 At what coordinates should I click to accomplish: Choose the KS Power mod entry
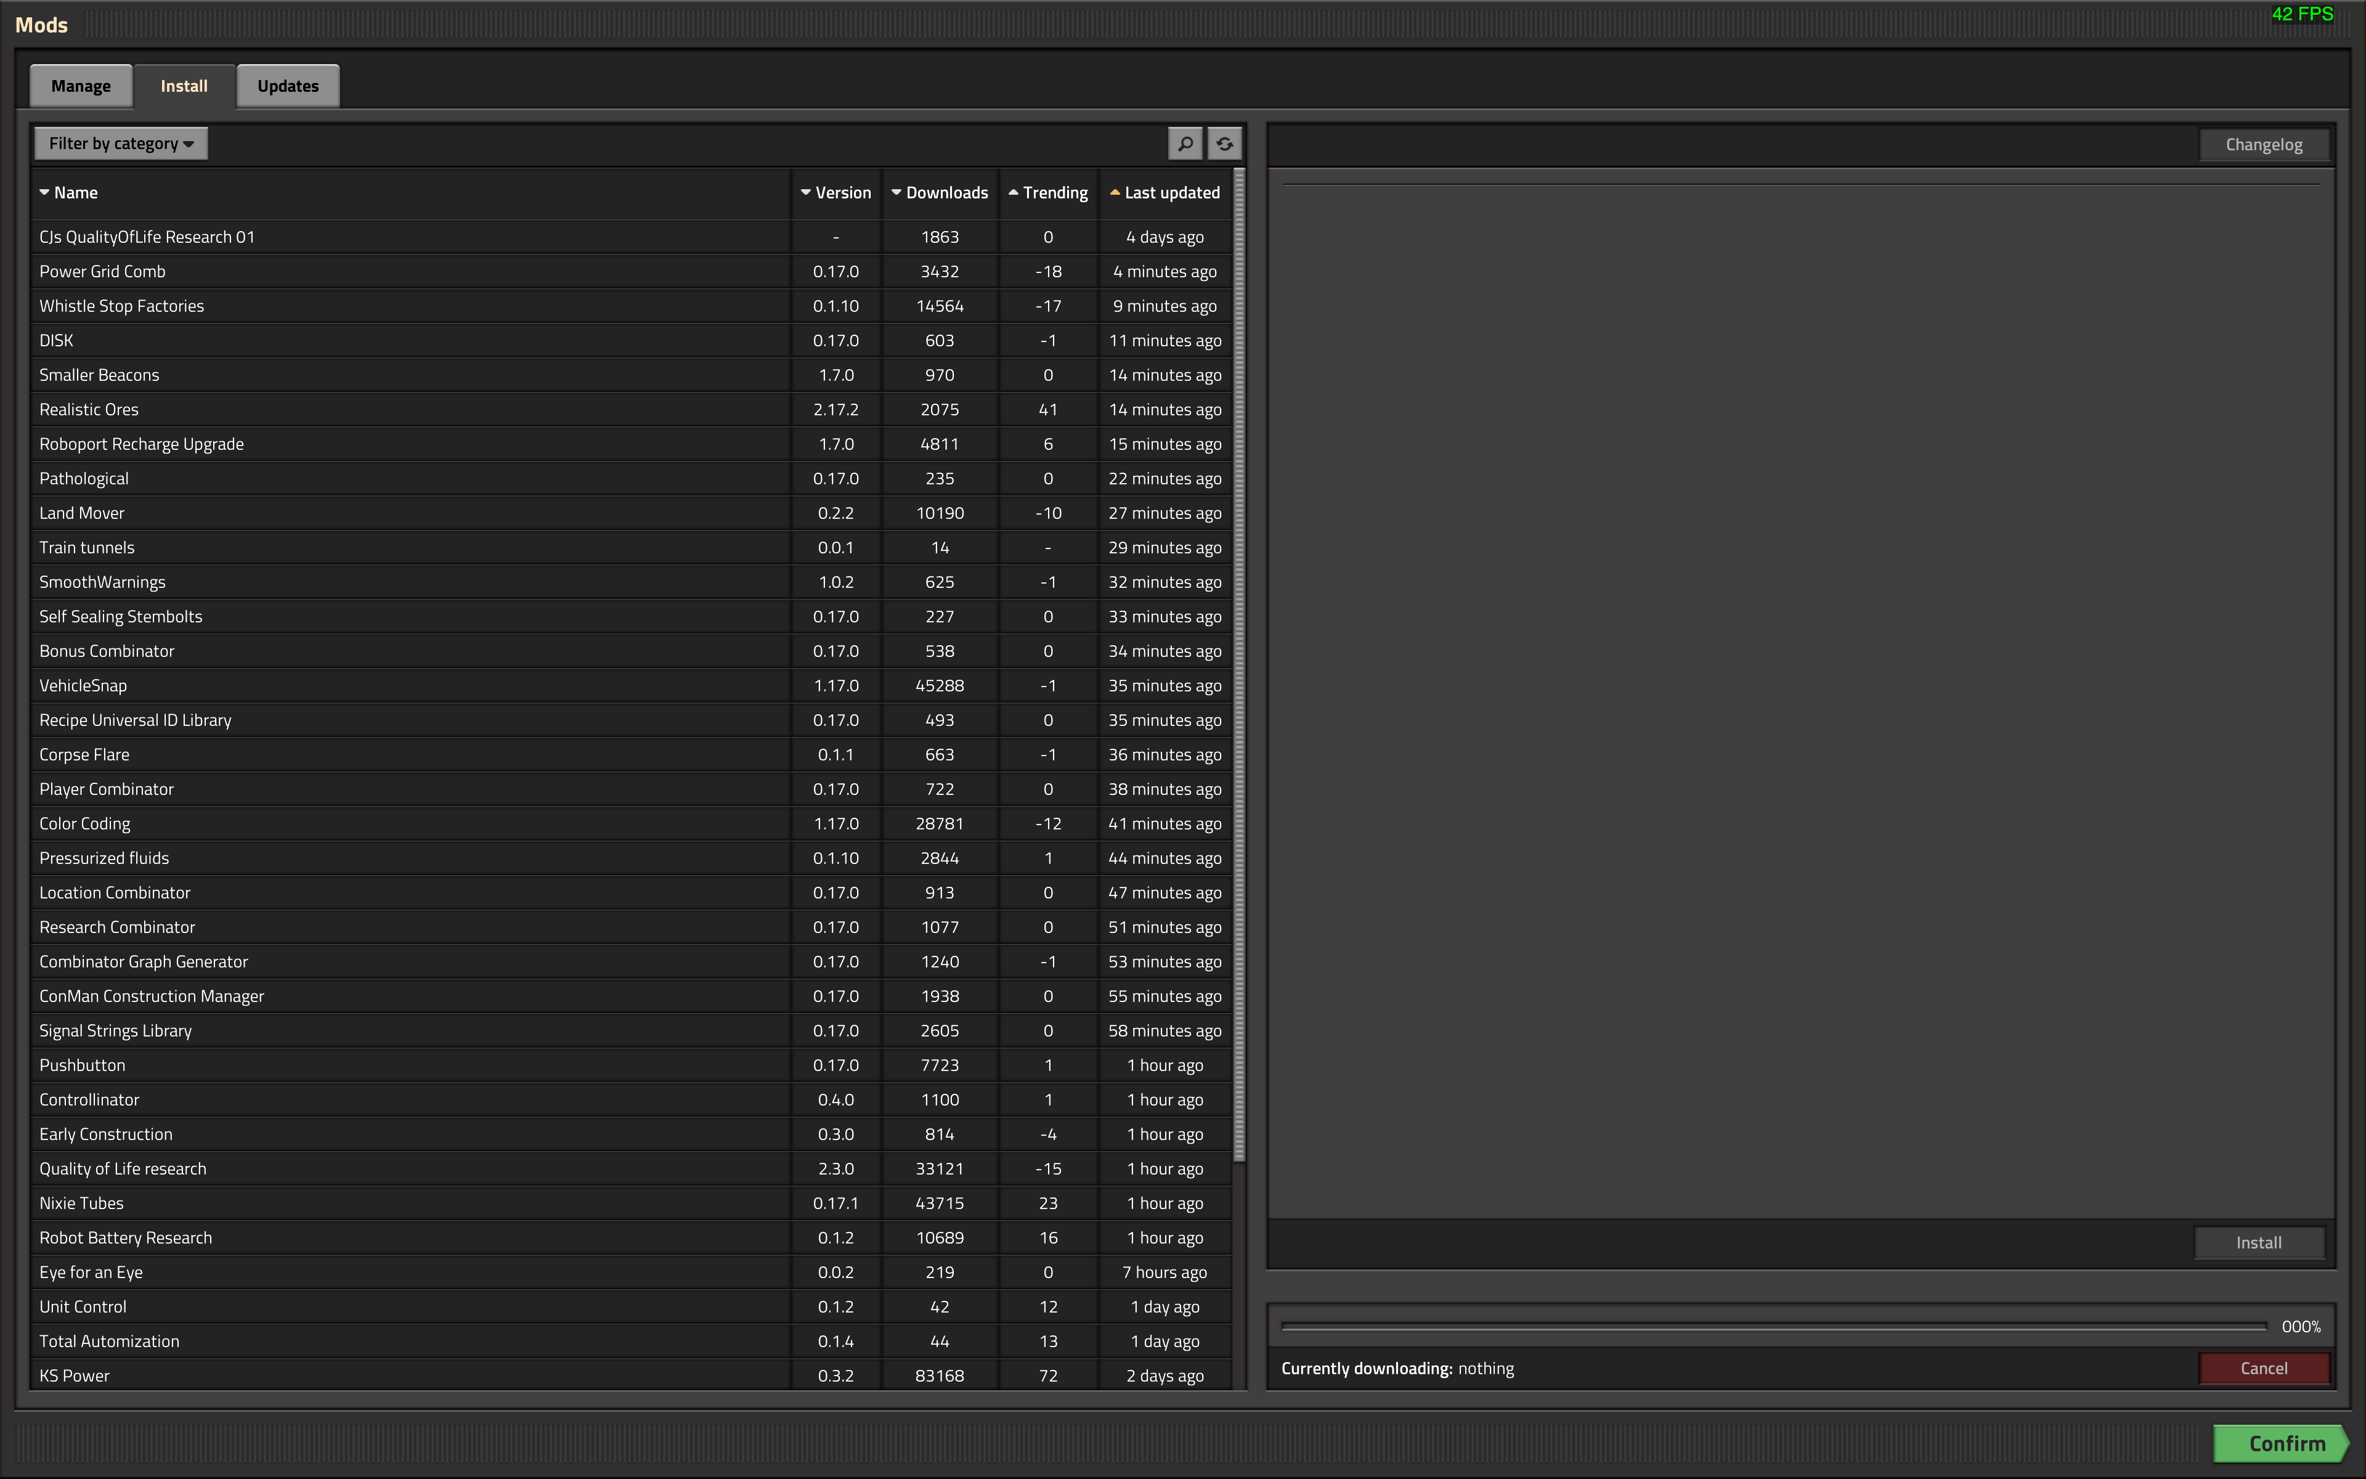click(x=630, y=1375)
